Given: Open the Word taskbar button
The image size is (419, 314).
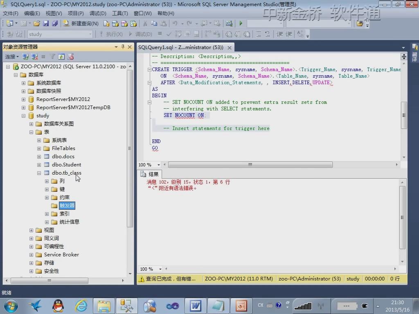Looking at the screenshot, I should [195, 306].
